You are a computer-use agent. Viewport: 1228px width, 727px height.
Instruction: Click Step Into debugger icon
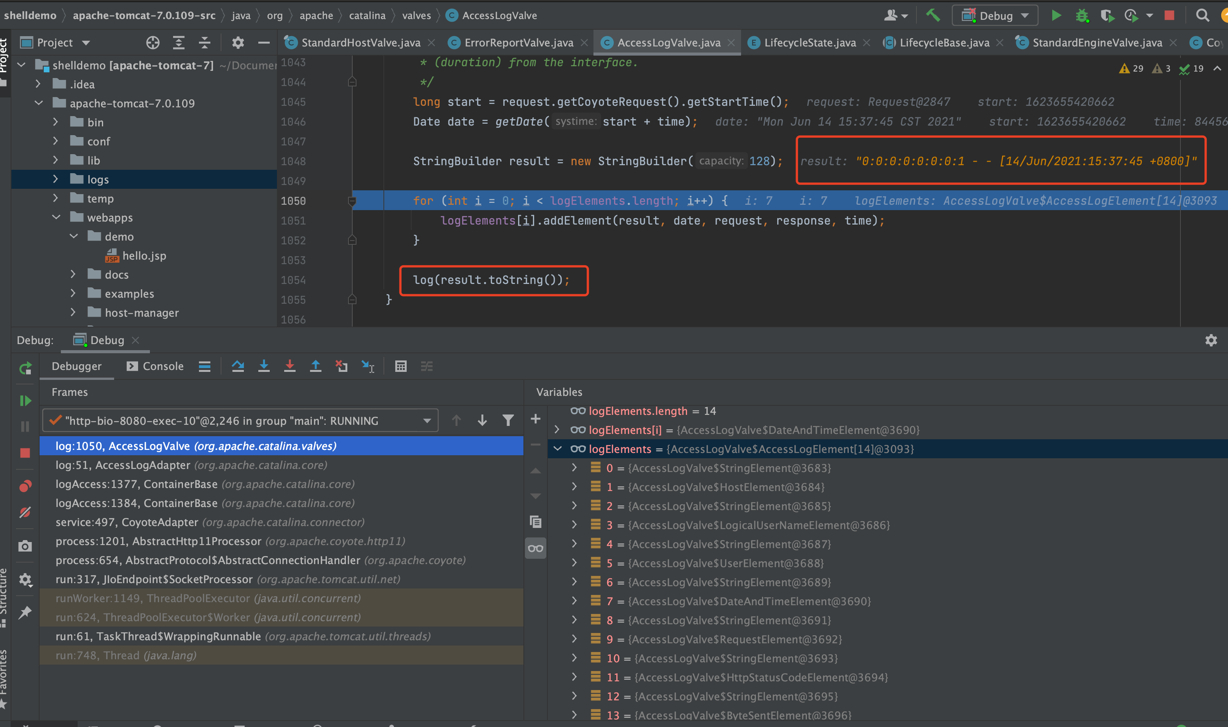pyautogui.click(x=264, y=366)
